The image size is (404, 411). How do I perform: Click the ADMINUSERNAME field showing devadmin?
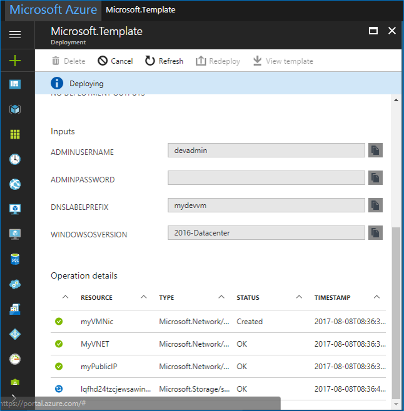(x=266, y=150)
